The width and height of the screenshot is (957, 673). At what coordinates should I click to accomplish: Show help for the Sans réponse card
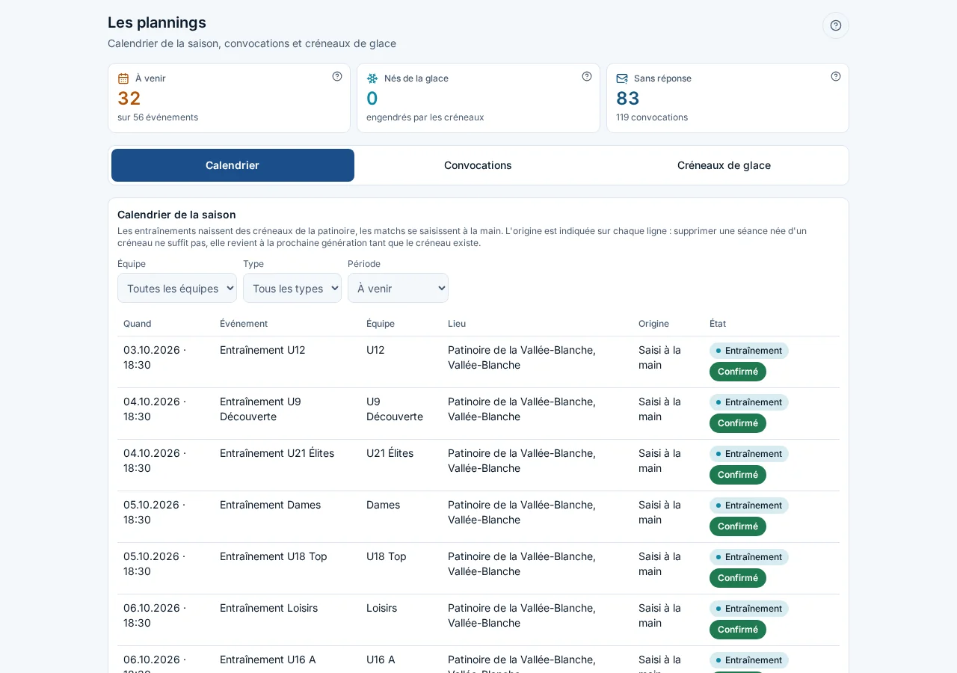point(836,76)
